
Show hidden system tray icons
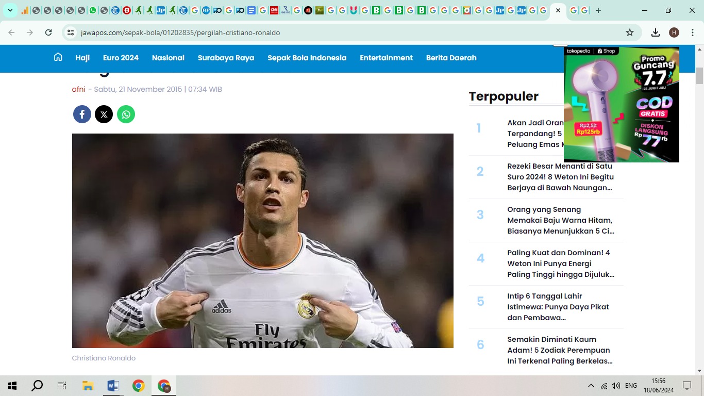tap(591, 386)
